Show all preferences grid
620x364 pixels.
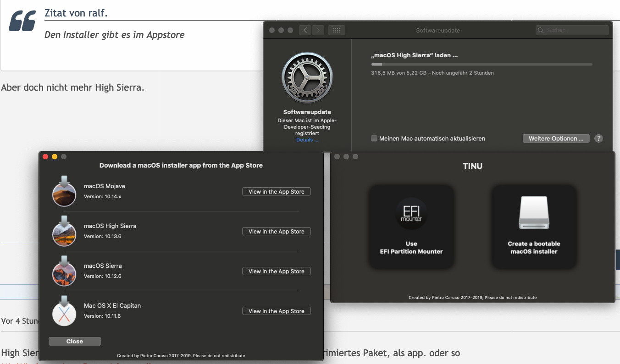pos(337,30)
